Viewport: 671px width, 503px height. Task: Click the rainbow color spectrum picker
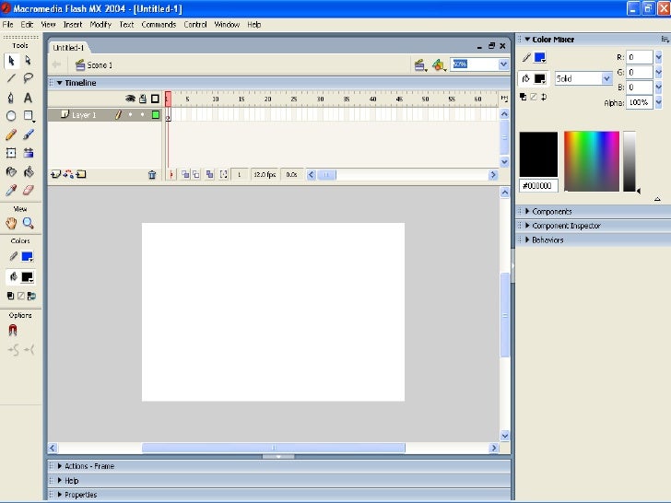click(x=591, y=161)
